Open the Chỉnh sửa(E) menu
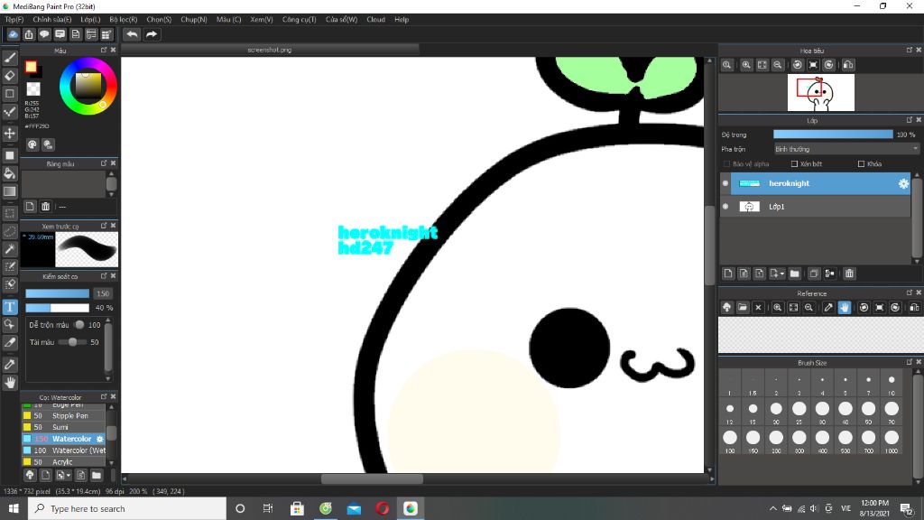This screenshot has width=924, height=520. click(x=51, y=20)
